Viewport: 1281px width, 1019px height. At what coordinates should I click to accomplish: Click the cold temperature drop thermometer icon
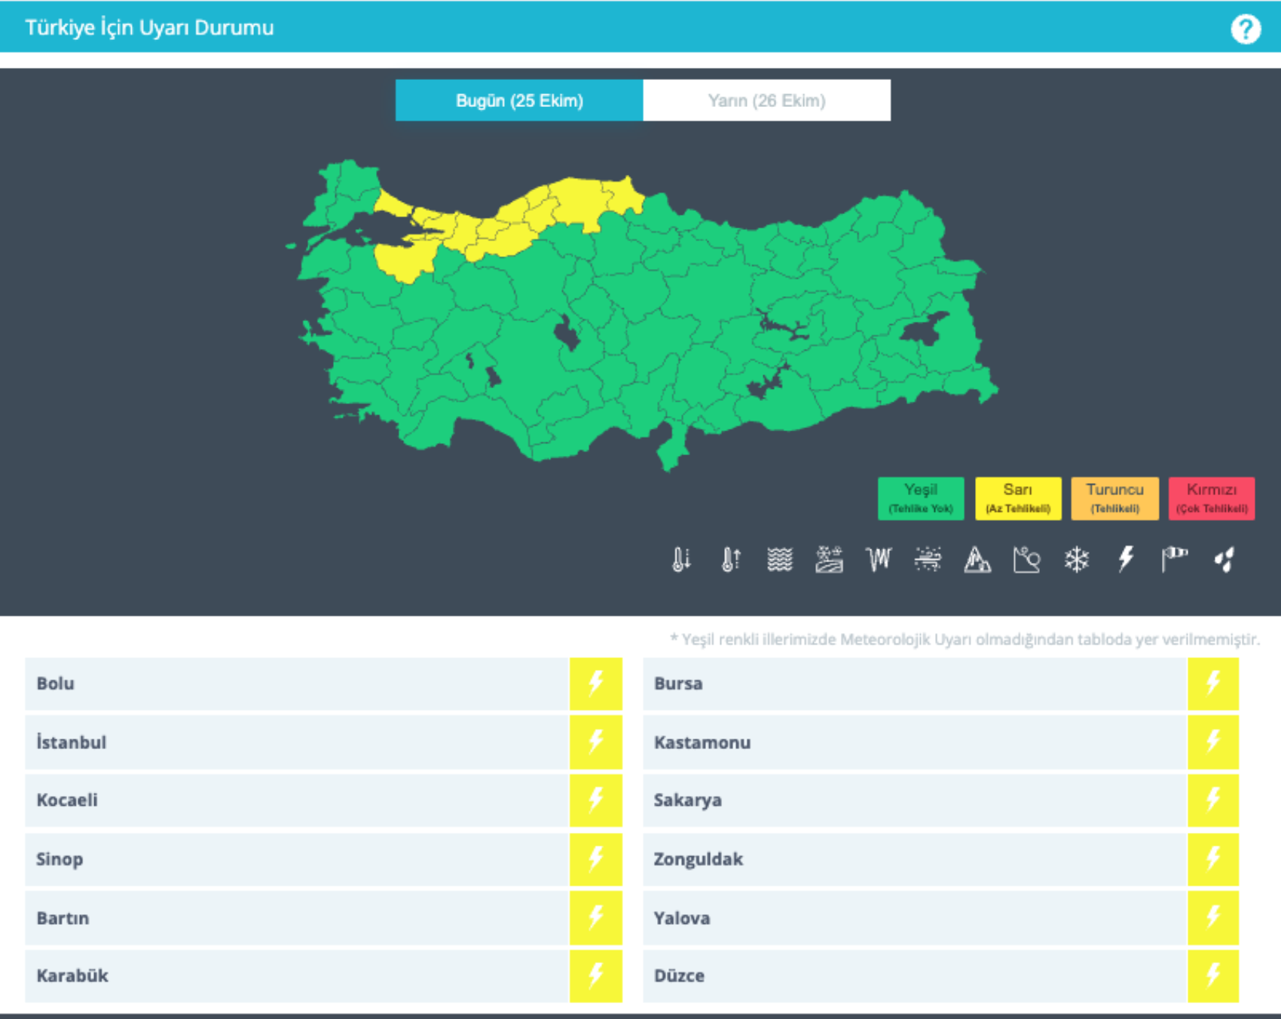(x=681, y=560)
